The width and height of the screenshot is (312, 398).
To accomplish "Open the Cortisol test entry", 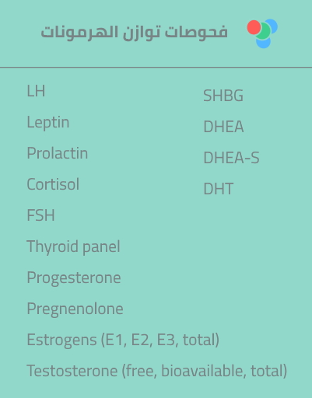I will coord(53,184).
